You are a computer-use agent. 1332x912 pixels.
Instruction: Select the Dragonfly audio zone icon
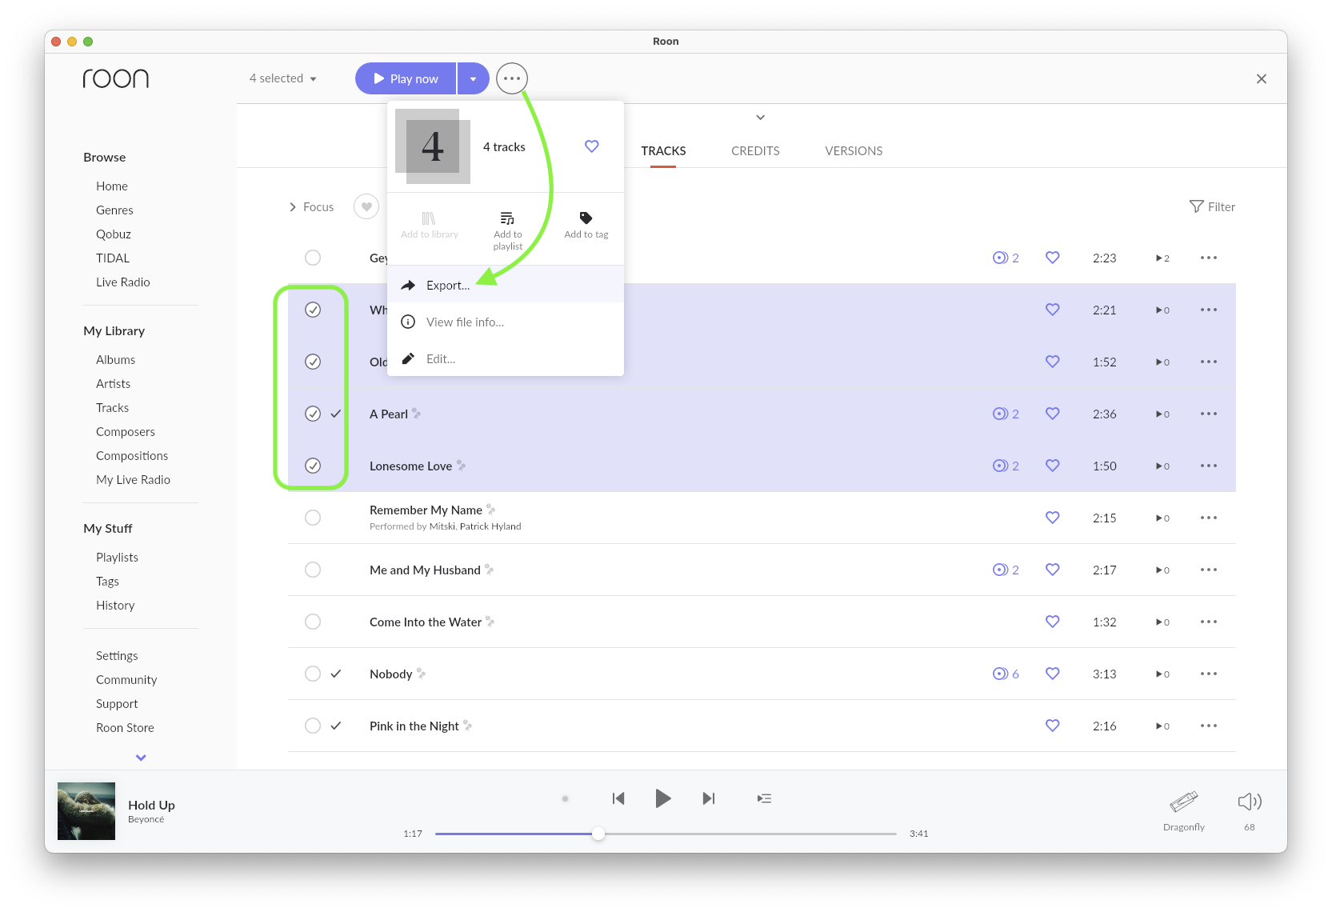[1184, 801]
